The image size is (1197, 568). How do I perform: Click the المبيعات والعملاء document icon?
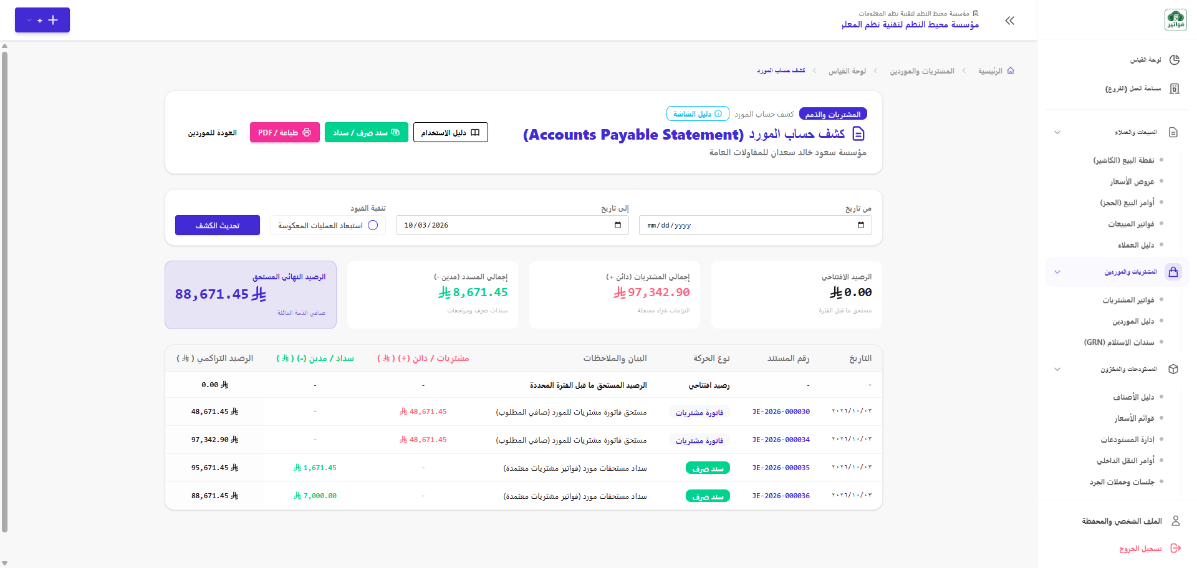pos(1173,132)
